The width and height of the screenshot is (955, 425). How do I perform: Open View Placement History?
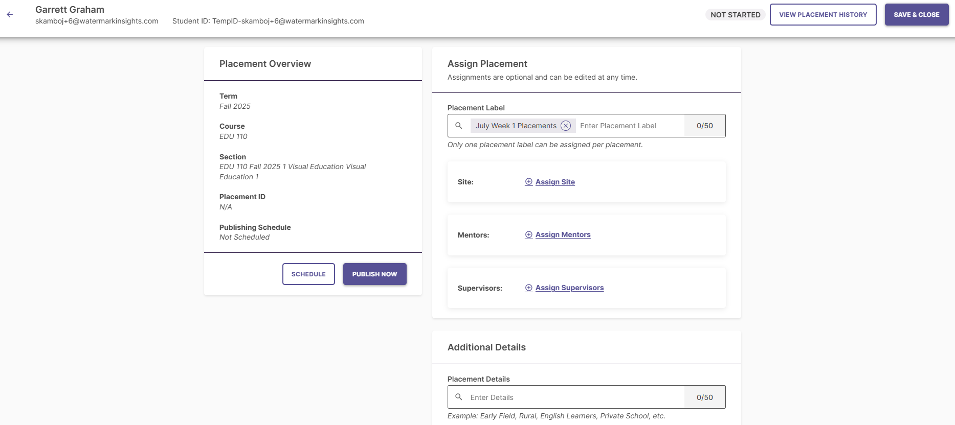(x=823, y=15)
